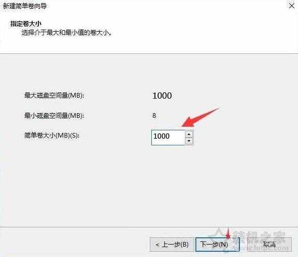Close the 新建简单卷向导 dialog
The width and height of the screenshot is (298, 257).
pyautogui.click(x=292, y=6)
